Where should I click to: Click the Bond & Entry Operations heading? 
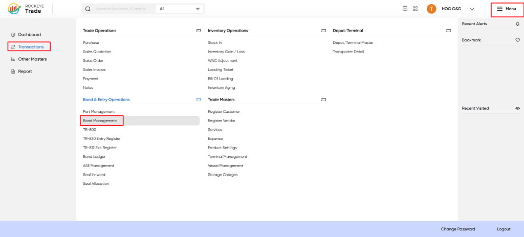click(106, 100)
